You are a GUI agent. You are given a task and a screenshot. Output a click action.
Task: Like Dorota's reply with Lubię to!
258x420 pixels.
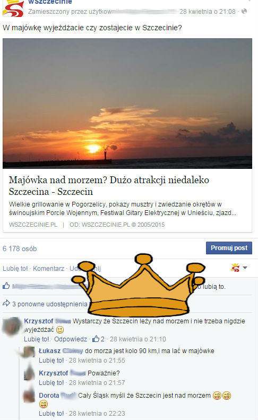click(51, 413)
